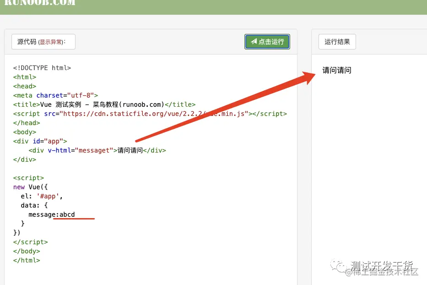Click the new Vue({ code line
Viewport: 427px width, 285px height.
(x=31, y=187)
